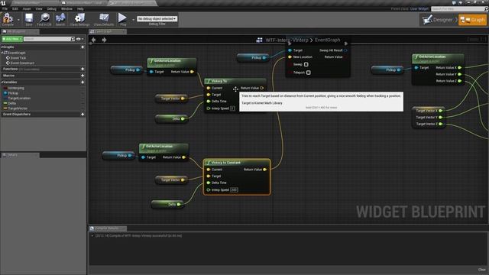
Task: Select the Pickup variable in My Blueprint
Action: click(x=13, y=93)
